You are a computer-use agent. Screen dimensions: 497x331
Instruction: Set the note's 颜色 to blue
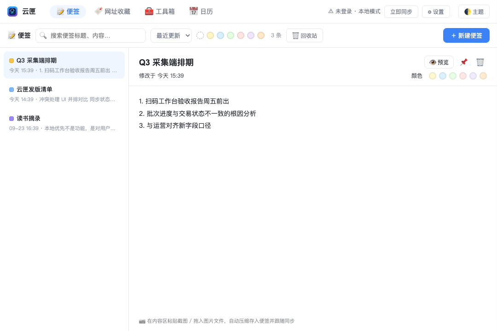tap(443, 76)
